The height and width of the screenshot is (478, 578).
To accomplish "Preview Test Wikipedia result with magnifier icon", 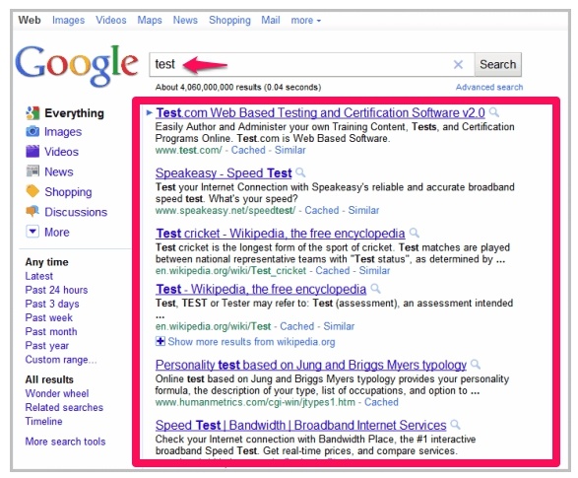I will click(x=375, y=289).
